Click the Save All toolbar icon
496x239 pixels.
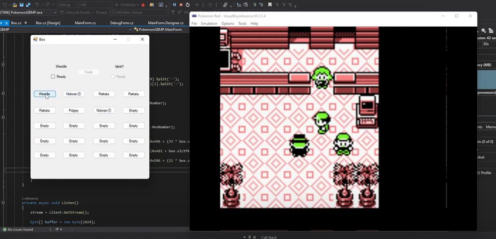tap(28, 5)
